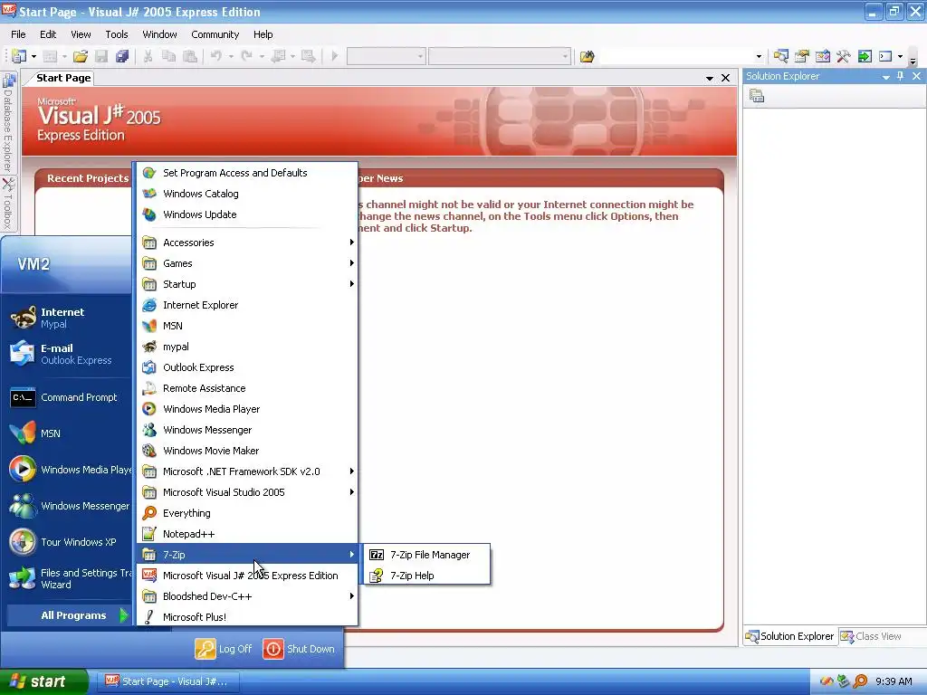Click Windows Update entry

(x=247, y=214)
